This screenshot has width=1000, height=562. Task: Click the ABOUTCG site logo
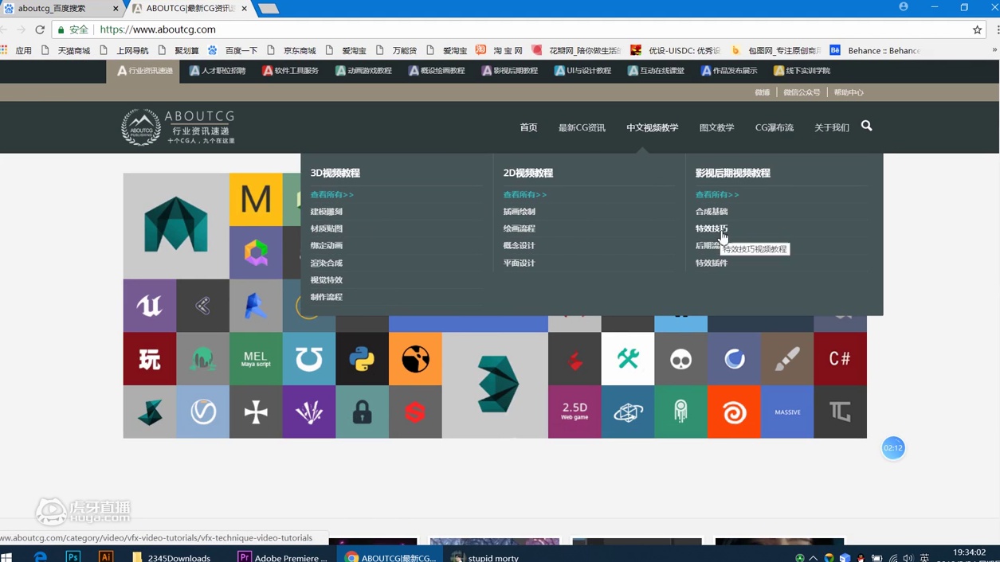[178, 127]
